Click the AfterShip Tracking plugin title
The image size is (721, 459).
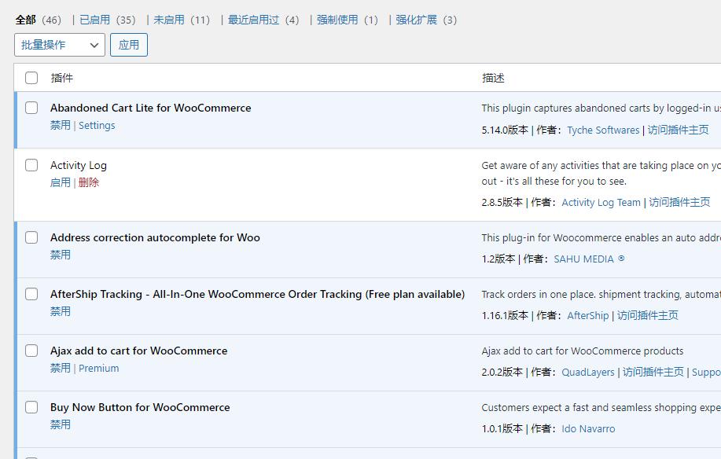(x=258, y=294)
